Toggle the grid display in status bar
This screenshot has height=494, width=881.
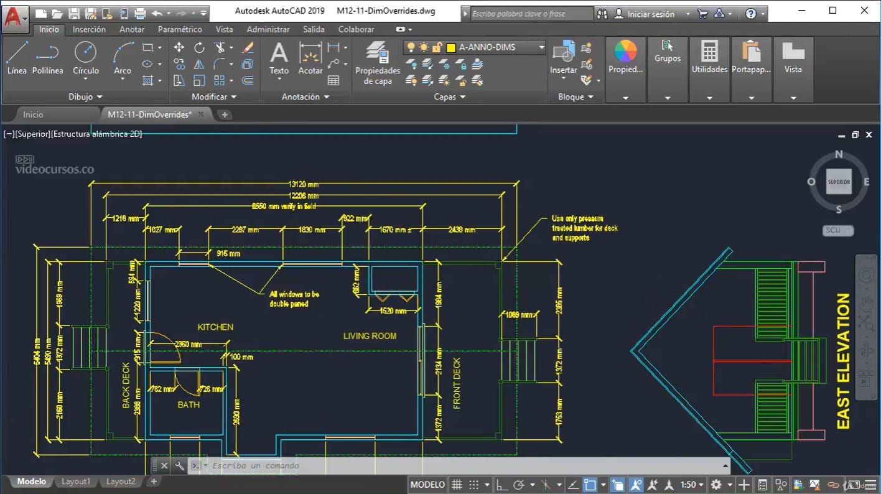(457, 485)
